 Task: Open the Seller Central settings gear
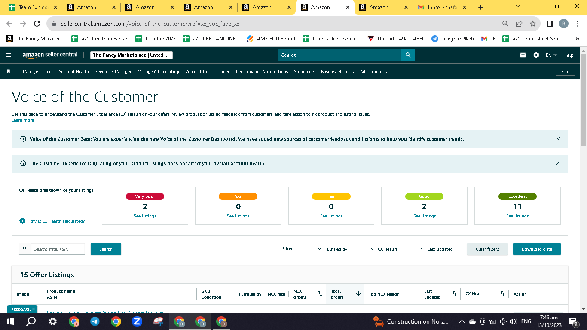[x=536, y=55]
